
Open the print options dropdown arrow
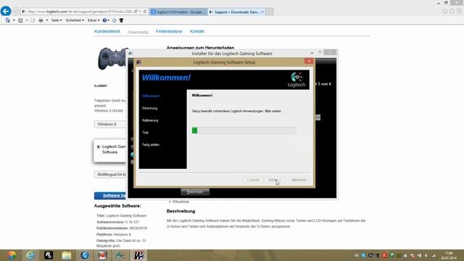click(46, 20)
